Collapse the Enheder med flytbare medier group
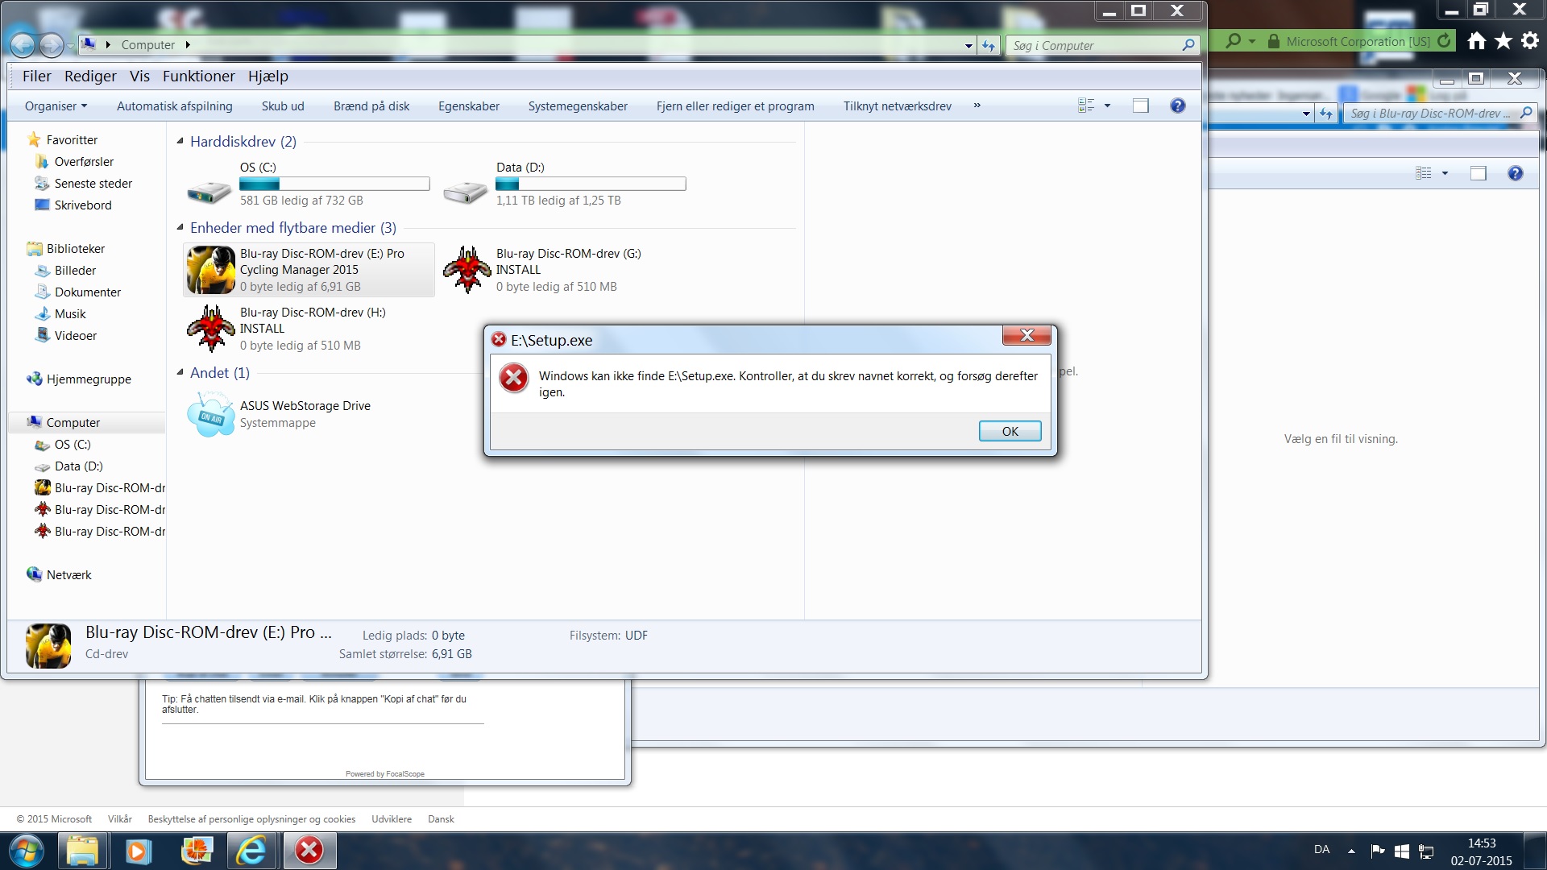Screen dimensions: 1547x870 coord(180,228)
